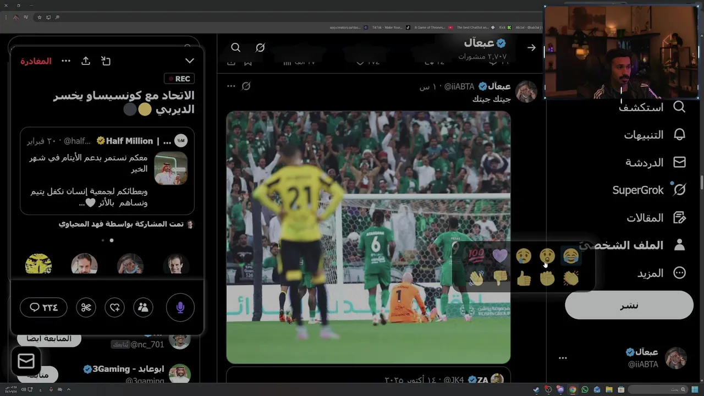The width and height of the screenshot is (704, 396).
Task: Select the thumbs down emoji reaction
Action: coord(500,278)
